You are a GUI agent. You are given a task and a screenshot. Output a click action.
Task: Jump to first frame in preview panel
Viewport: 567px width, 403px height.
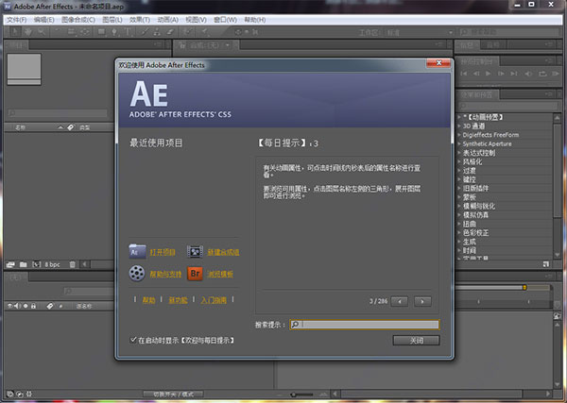[x=464, y=74]
